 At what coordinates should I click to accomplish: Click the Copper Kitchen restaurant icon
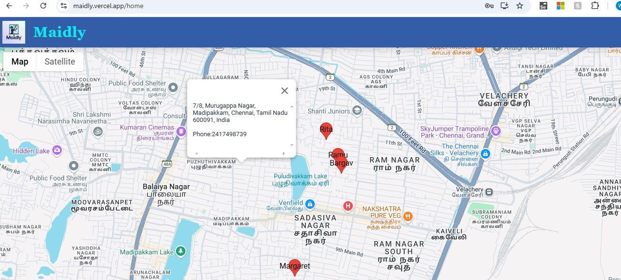(x=479, y=49)
